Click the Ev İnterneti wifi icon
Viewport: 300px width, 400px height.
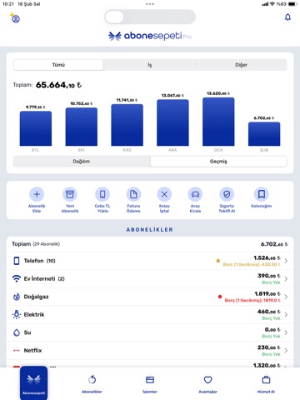click(x=17, y=278)
